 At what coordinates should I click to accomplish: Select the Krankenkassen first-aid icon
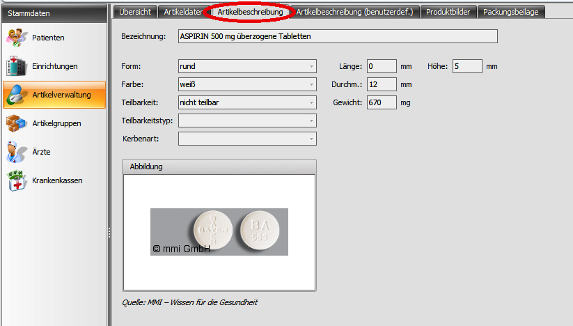(17, 180)
